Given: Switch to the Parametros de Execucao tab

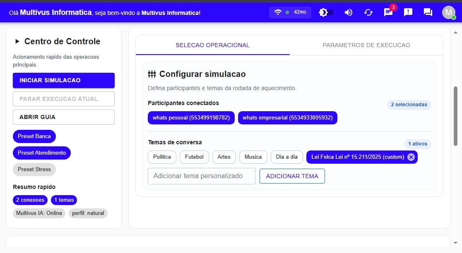Looking at the screenshot, I should pos(366,45).
